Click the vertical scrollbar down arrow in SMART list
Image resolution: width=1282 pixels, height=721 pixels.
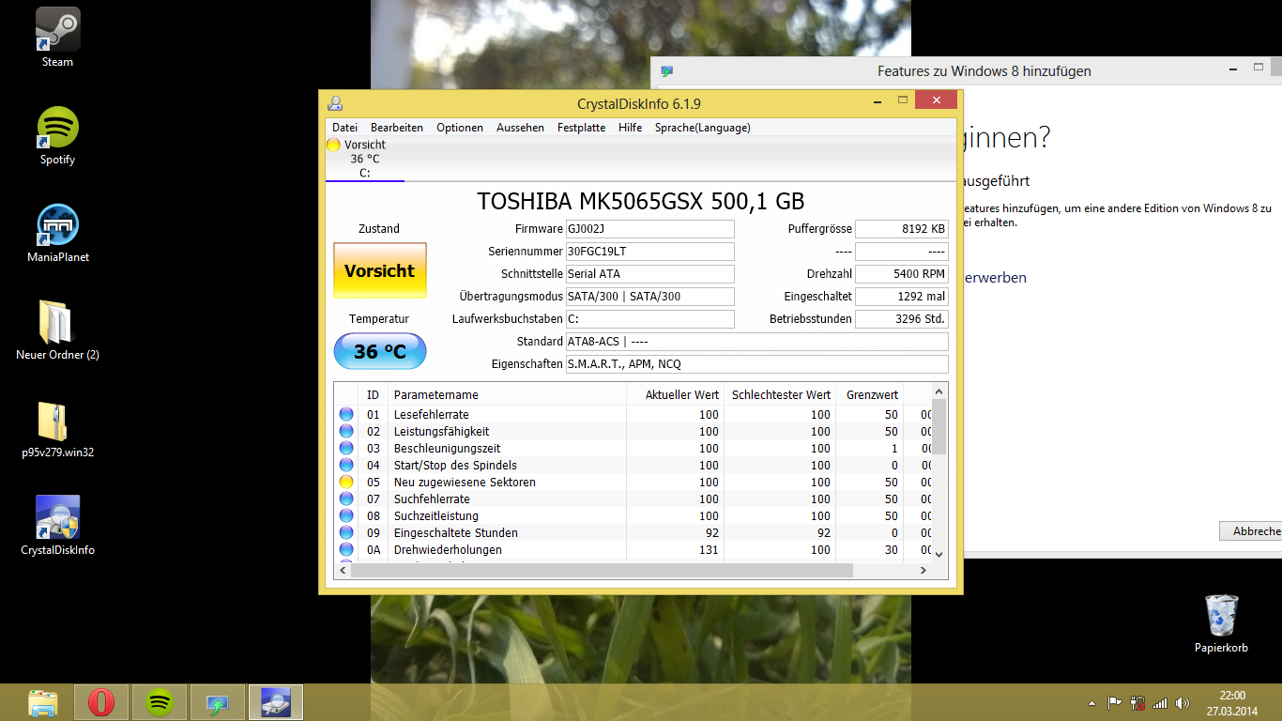pos(939,554)
